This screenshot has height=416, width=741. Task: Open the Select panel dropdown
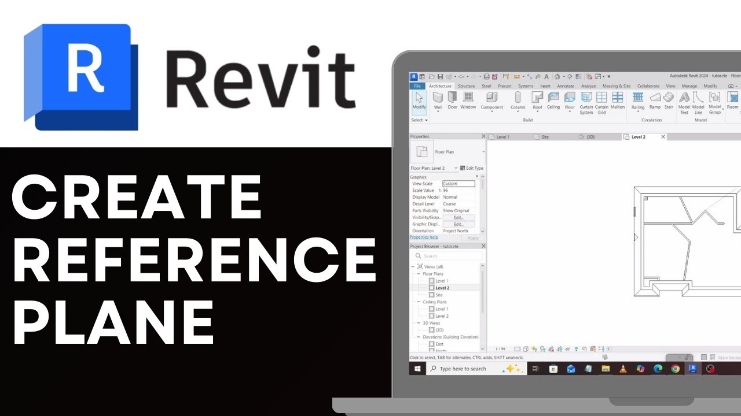coord(419,120)
